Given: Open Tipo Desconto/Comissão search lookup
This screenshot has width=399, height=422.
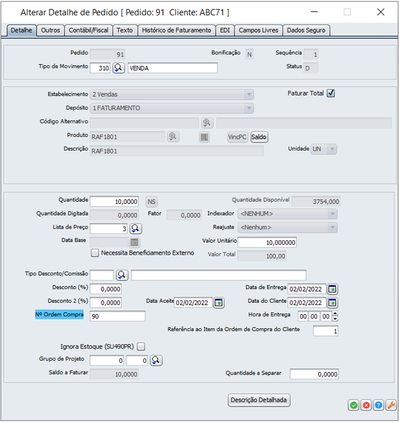Looking at the screenshot, I should click(x=122, y=275).
